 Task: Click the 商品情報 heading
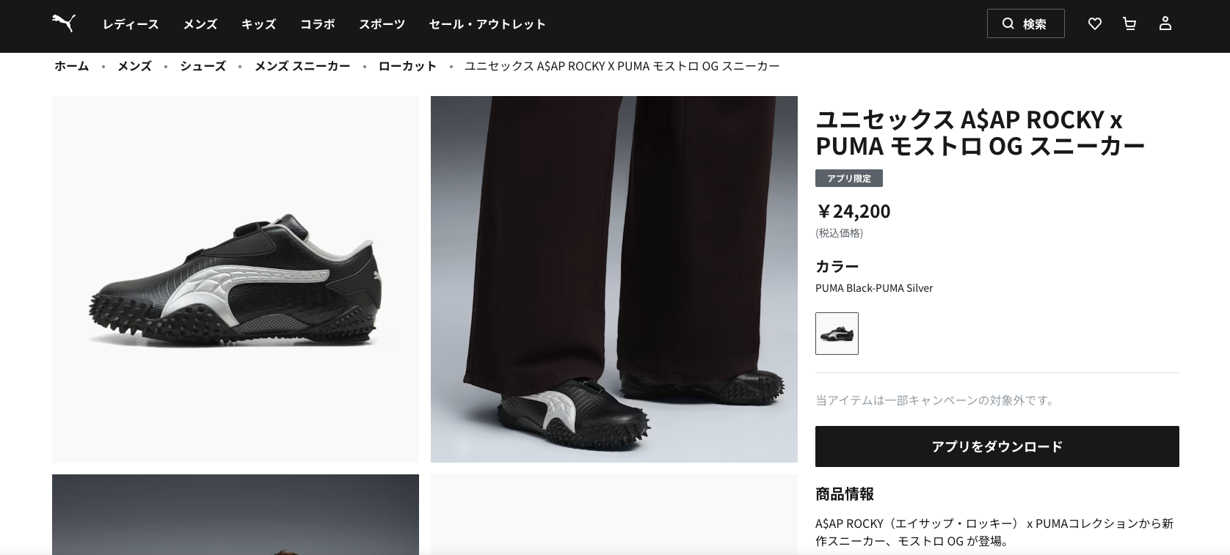845,494
